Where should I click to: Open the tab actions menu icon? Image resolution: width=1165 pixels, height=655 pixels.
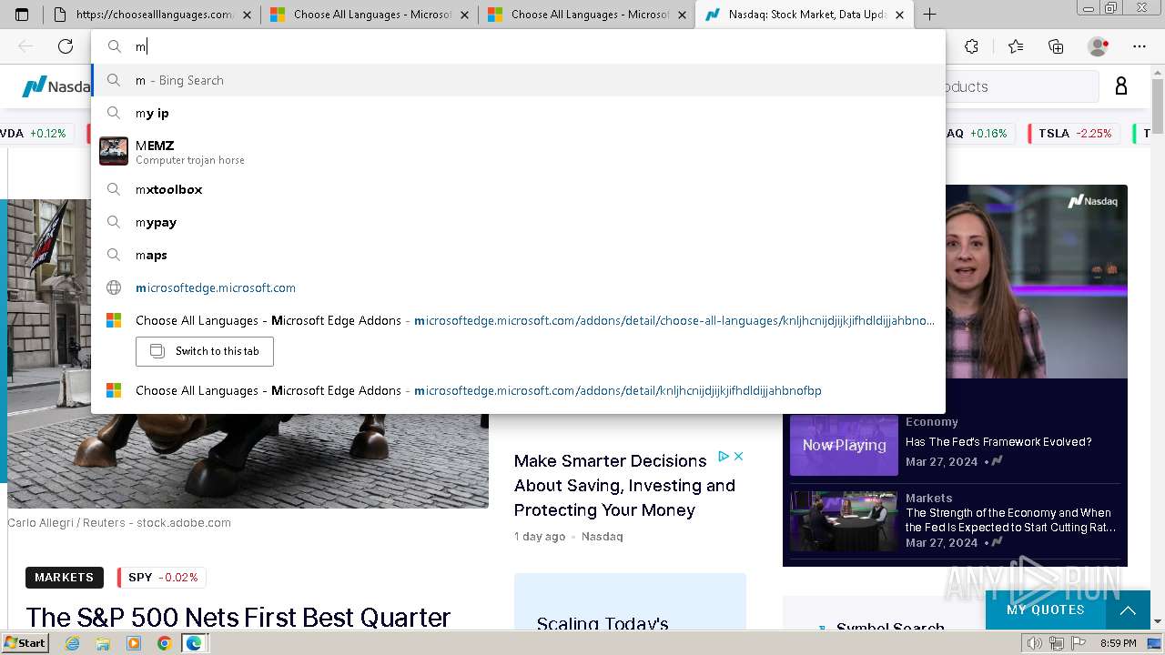(22, 15)
